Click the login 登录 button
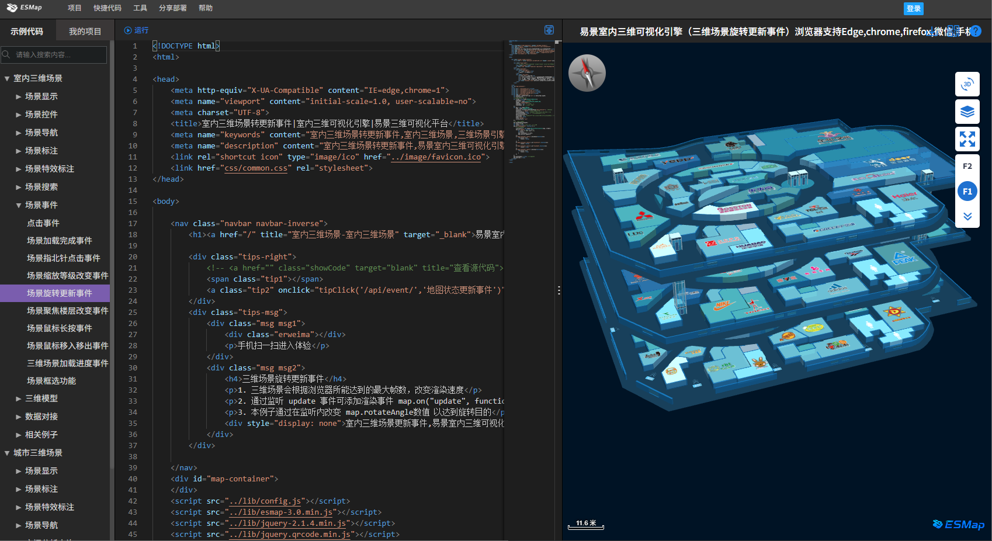The width and height of the screenshot is (992, 541). coord(914,8)
